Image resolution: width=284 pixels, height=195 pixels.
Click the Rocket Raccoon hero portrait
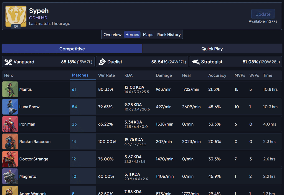click(10, 141)
